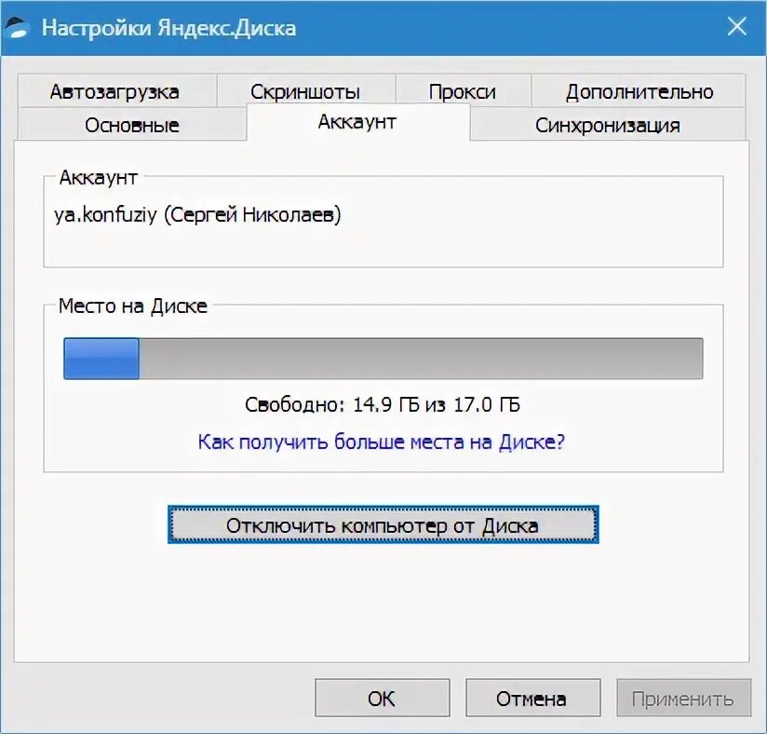Click Отключить компьютер от Диска button
Viewport: 767px width, 734px height.
(x=383, y=525)
